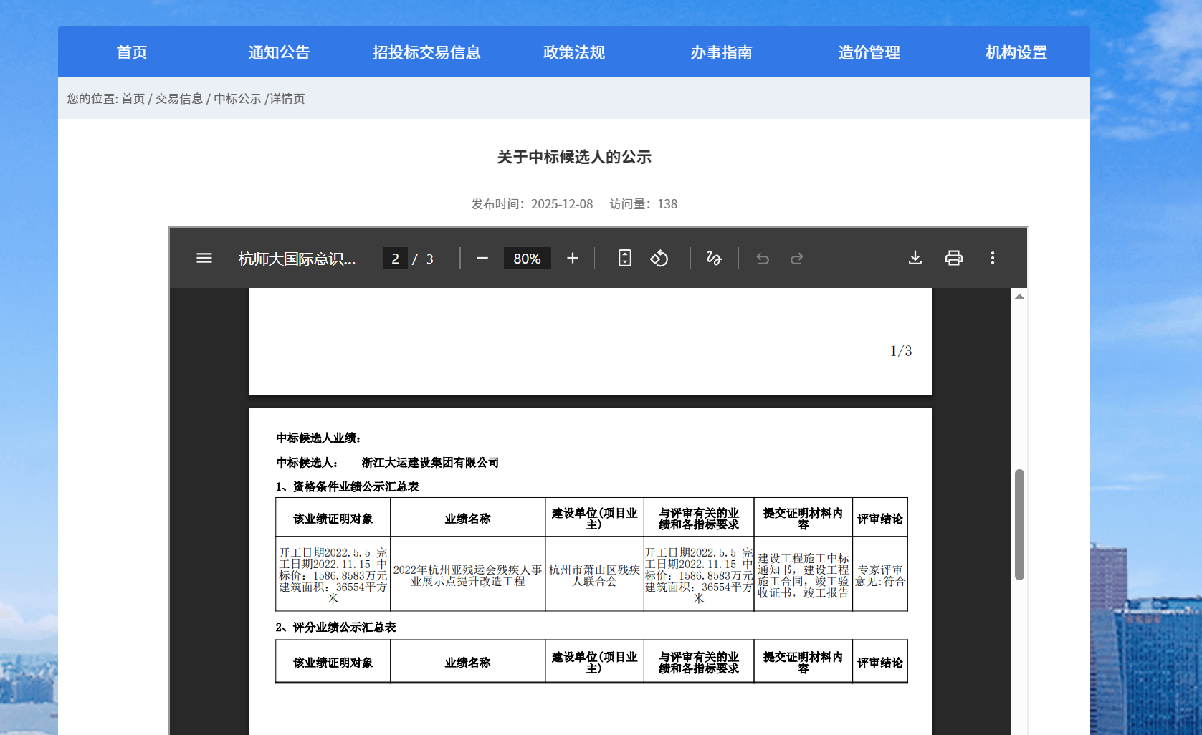Image resolution: width=1202 pixels, height=735 pixels.
Task: Go to 政策法规 section
Action: pyautogui.click(x=574, y=52)
